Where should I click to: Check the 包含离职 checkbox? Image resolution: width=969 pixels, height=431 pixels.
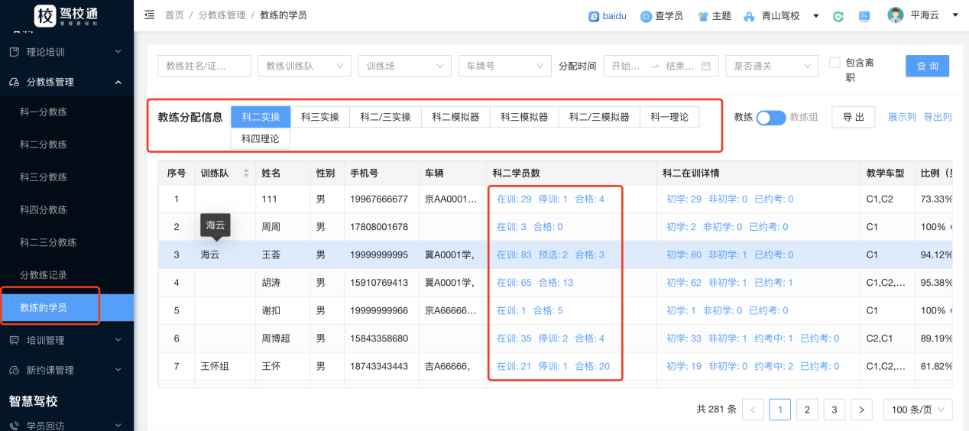coord(835,63)
